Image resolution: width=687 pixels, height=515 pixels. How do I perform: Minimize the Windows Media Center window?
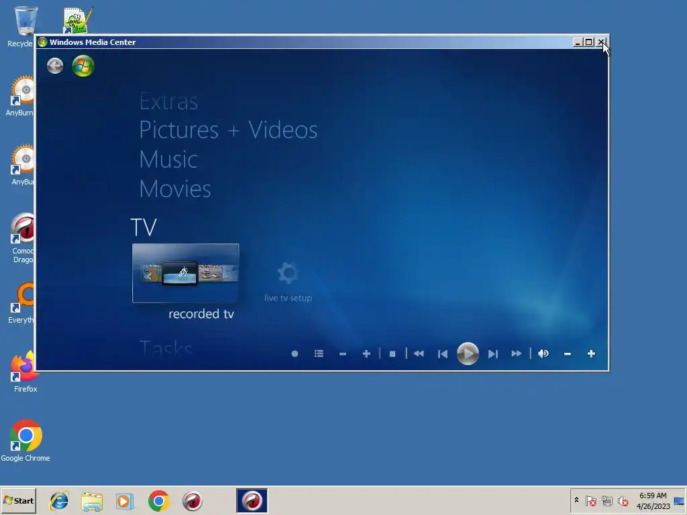pyautogui.click(x=578, y=42)
